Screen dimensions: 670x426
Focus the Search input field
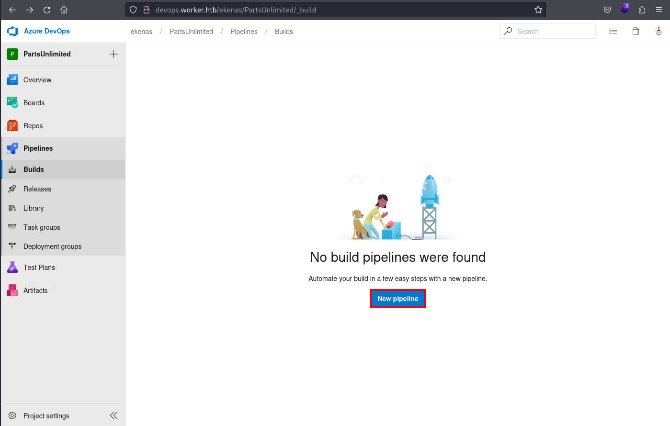[548, 31]
